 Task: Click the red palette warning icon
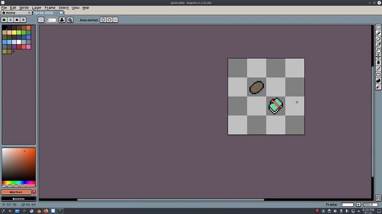34,192
